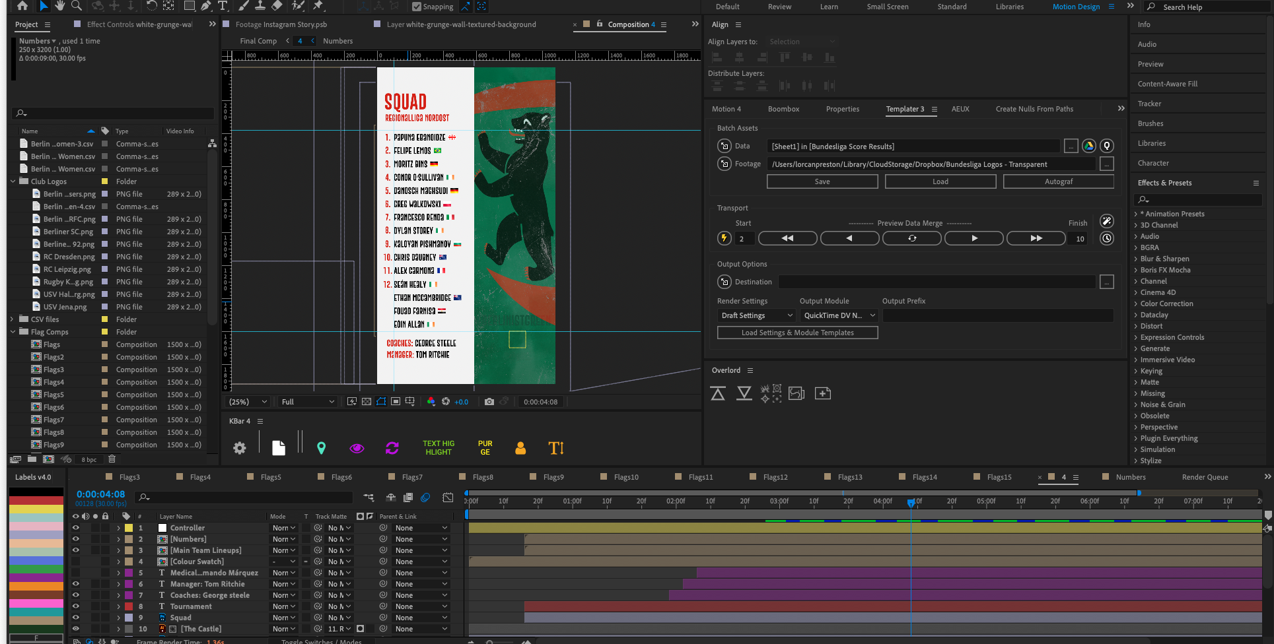The width and height of the screenshot is (1274, 644).
Task: Click the Templater clock icon beside Finish
Action: (x=1107, y=238)
